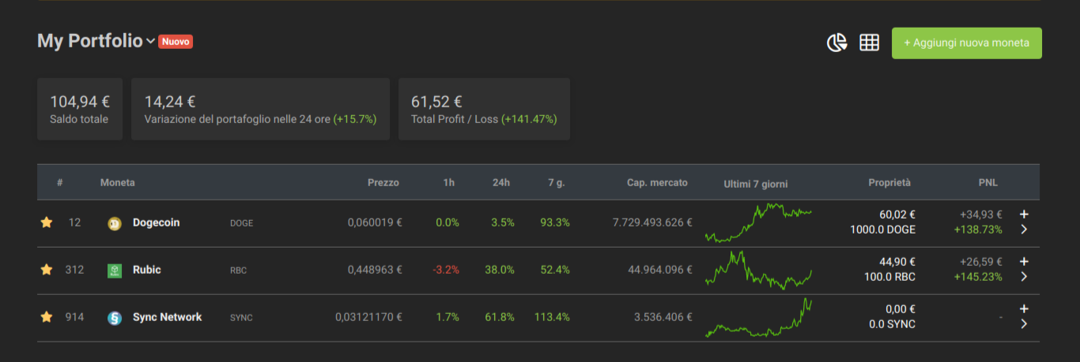Add a transaction with Rubic plus icon

[1024, 261]
